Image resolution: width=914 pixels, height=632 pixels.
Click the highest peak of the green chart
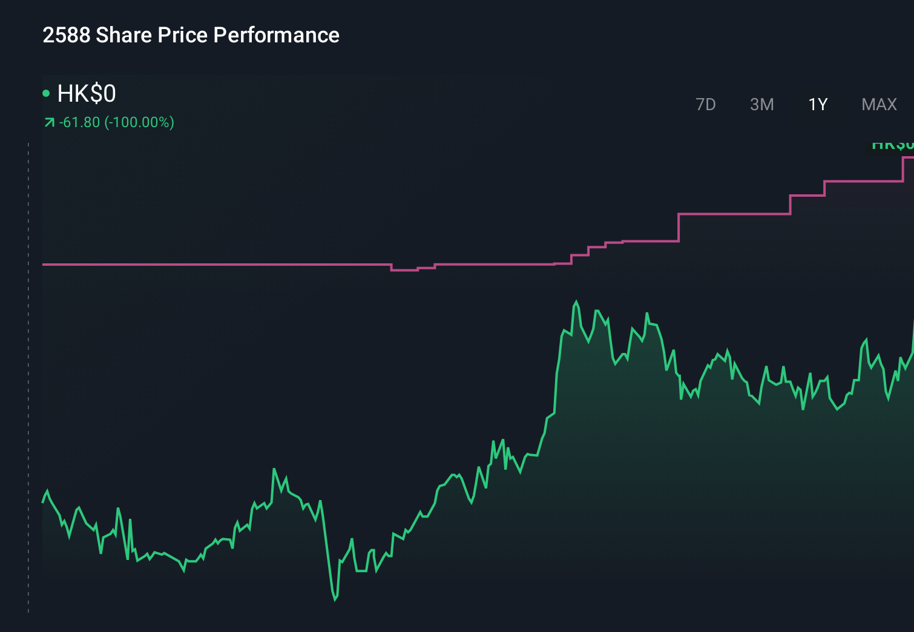[x=576, y=300]
